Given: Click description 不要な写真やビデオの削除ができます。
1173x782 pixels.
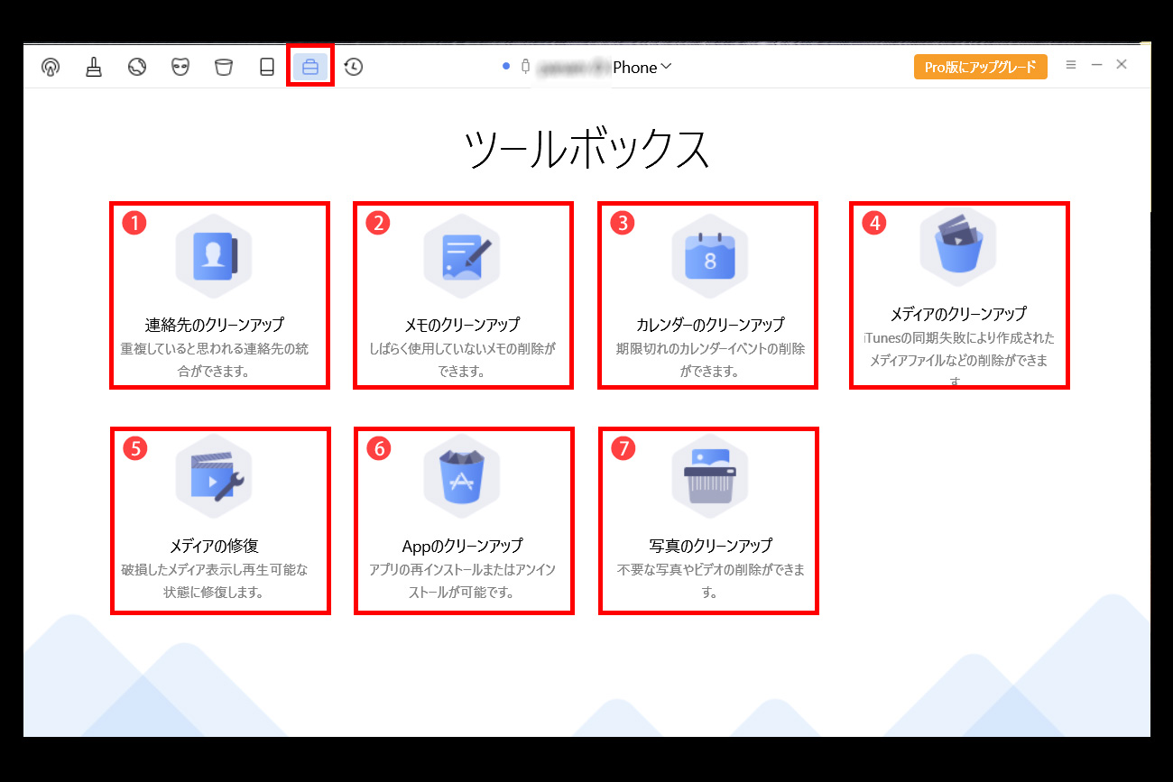Looking at the screenshot, I should pyautogui.click(x=710, y=581).
